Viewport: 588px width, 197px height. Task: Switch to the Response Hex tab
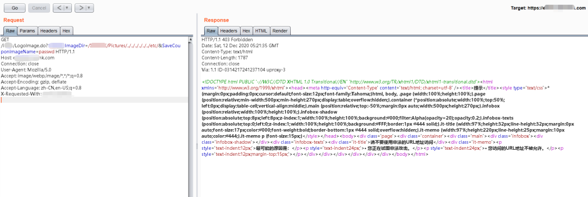point(247,31)
